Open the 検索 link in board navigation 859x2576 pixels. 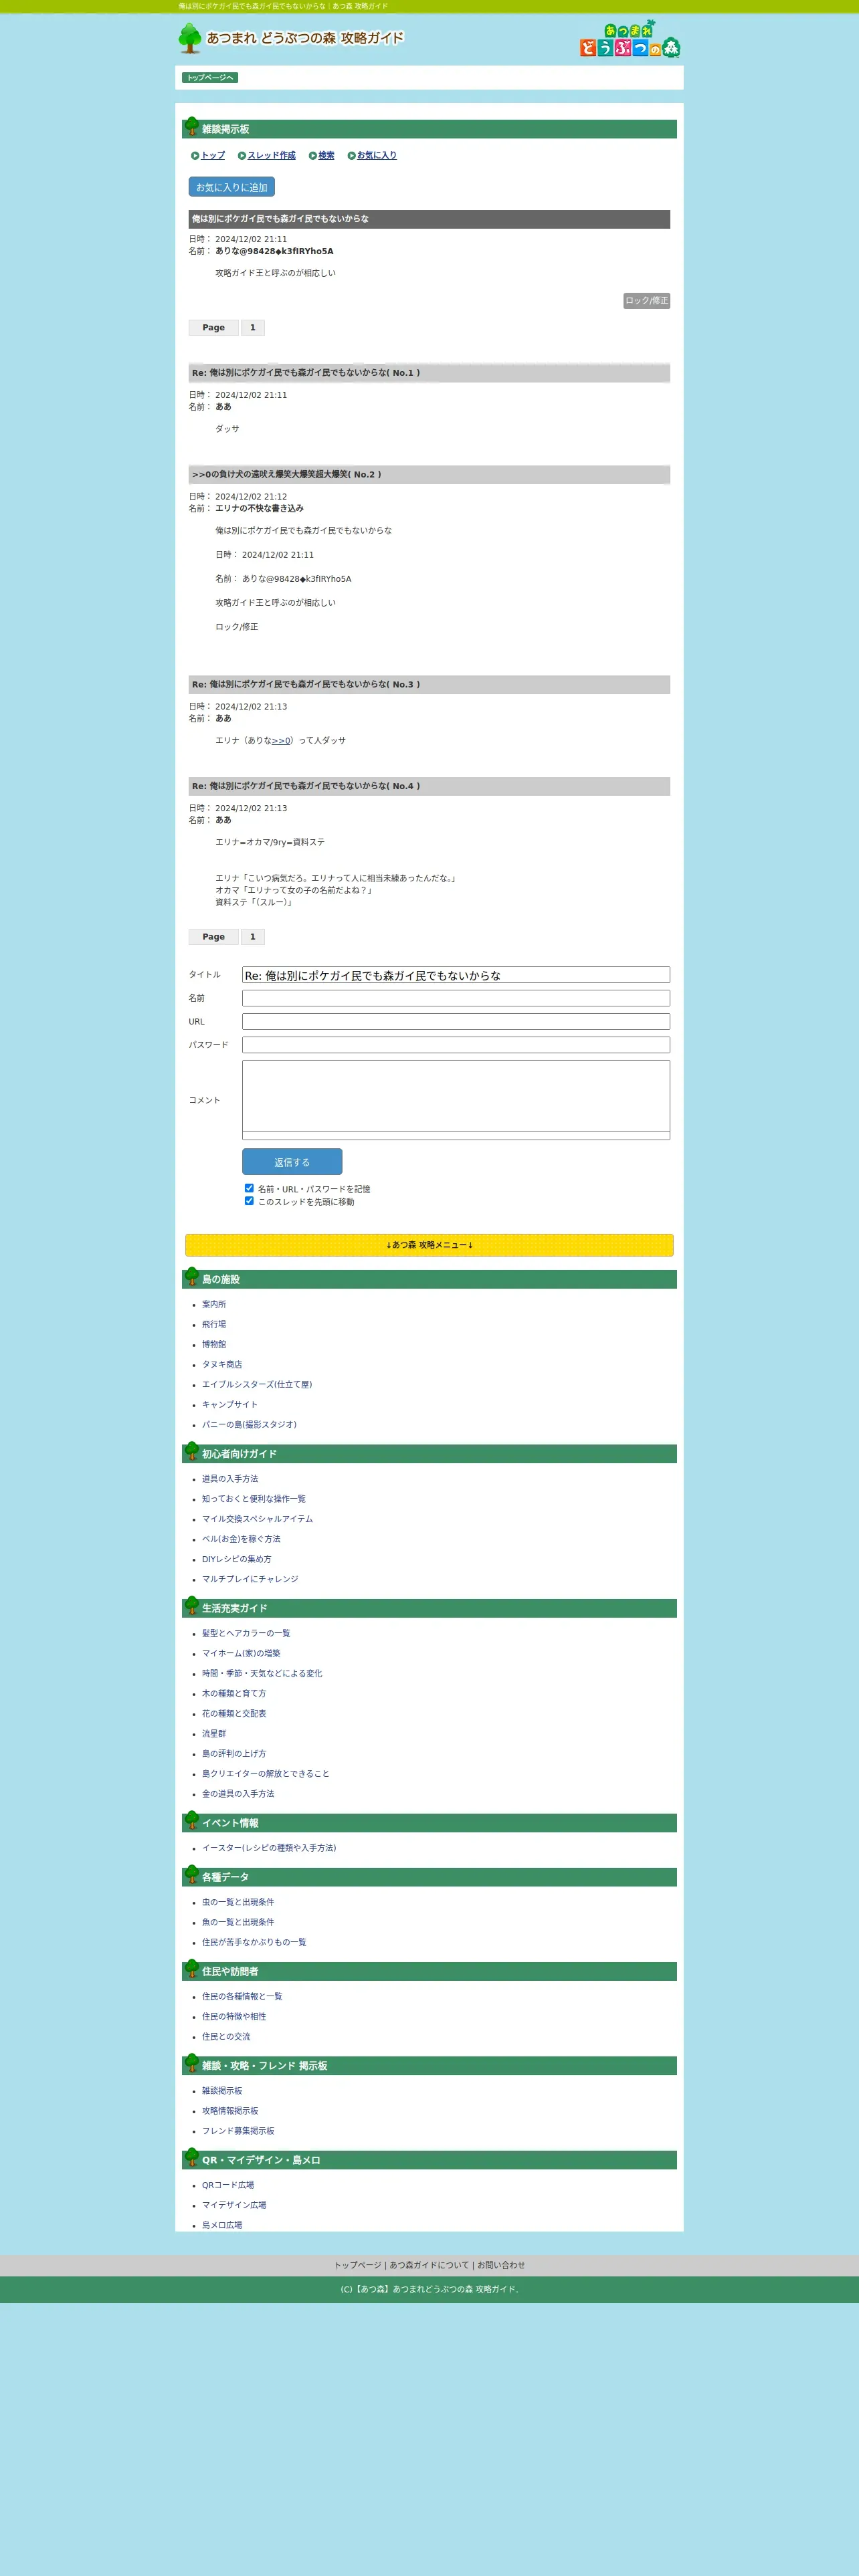(327, 155)
